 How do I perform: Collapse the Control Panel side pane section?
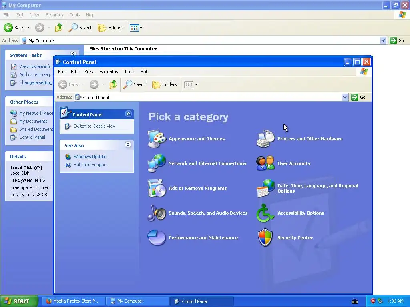(128, 114)
